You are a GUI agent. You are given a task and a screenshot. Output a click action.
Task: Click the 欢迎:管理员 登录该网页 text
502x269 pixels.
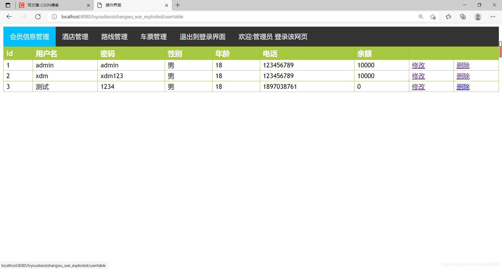coord(273,37)
